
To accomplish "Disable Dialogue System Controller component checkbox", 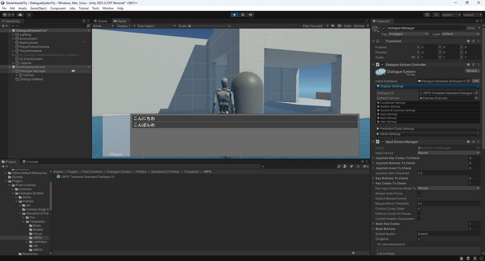I will [382, 64].
